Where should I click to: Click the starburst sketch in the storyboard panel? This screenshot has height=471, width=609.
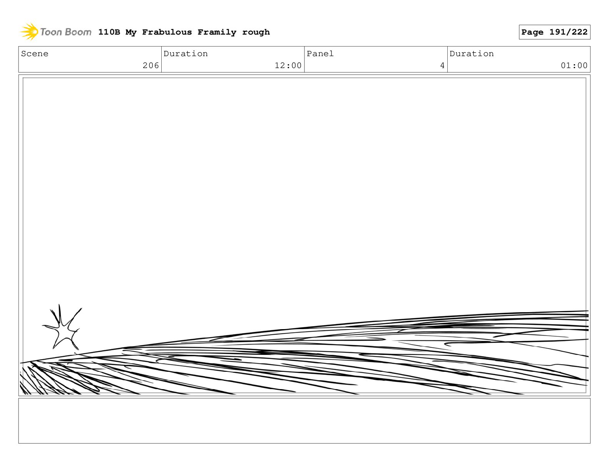click(x=62, y=327)
